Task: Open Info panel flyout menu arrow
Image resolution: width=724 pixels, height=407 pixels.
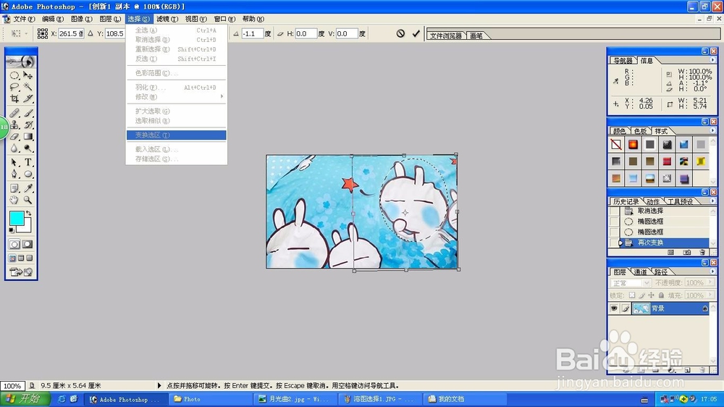Action: [x=712, y=60]
